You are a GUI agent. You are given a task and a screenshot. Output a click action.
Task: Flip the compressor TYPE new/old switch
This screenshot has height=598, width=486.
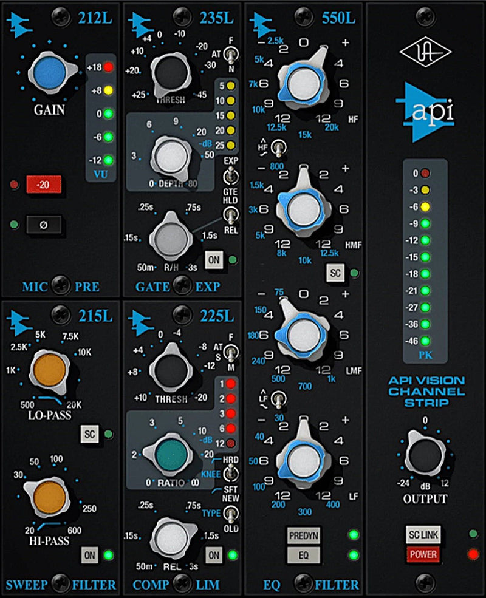click(x=231, y=514)
